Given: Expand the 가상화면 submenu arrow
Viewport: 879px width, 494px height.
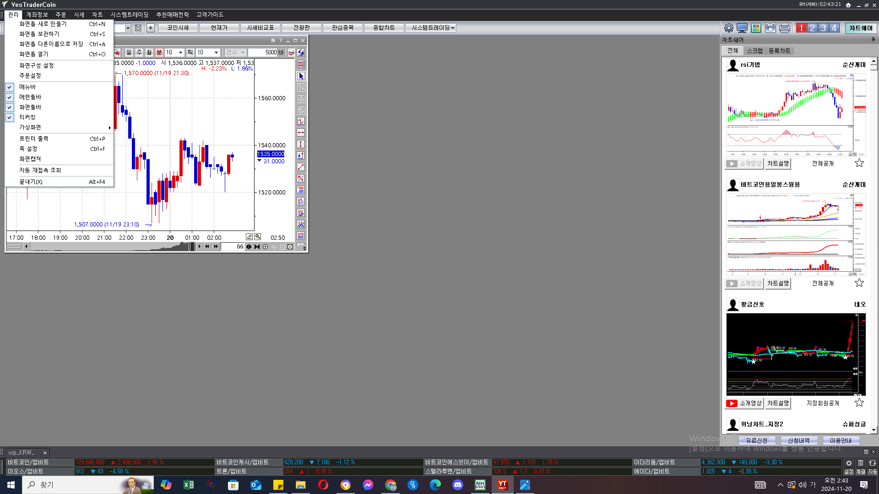Looking at the screenshot, I should click(x=109, y=127).
